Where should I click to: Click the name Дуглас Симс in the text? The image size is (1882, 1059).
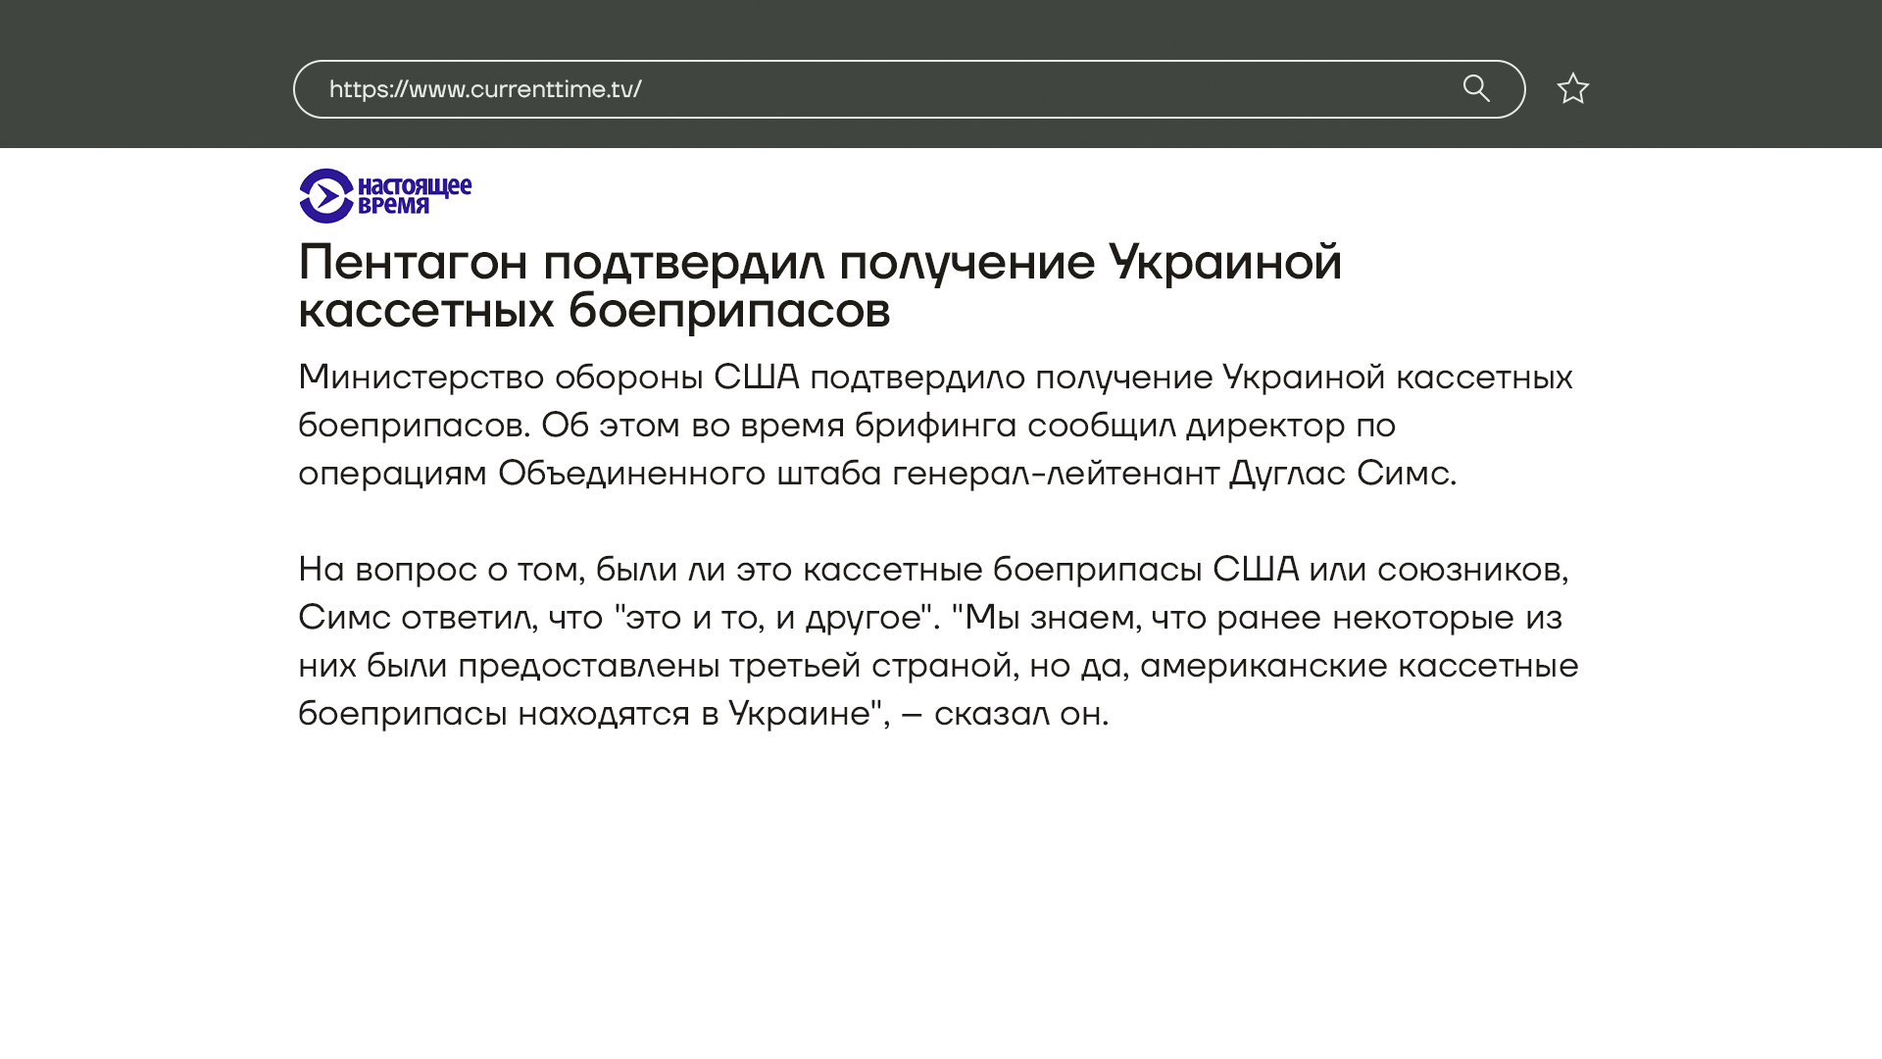tap(1341, 473)
